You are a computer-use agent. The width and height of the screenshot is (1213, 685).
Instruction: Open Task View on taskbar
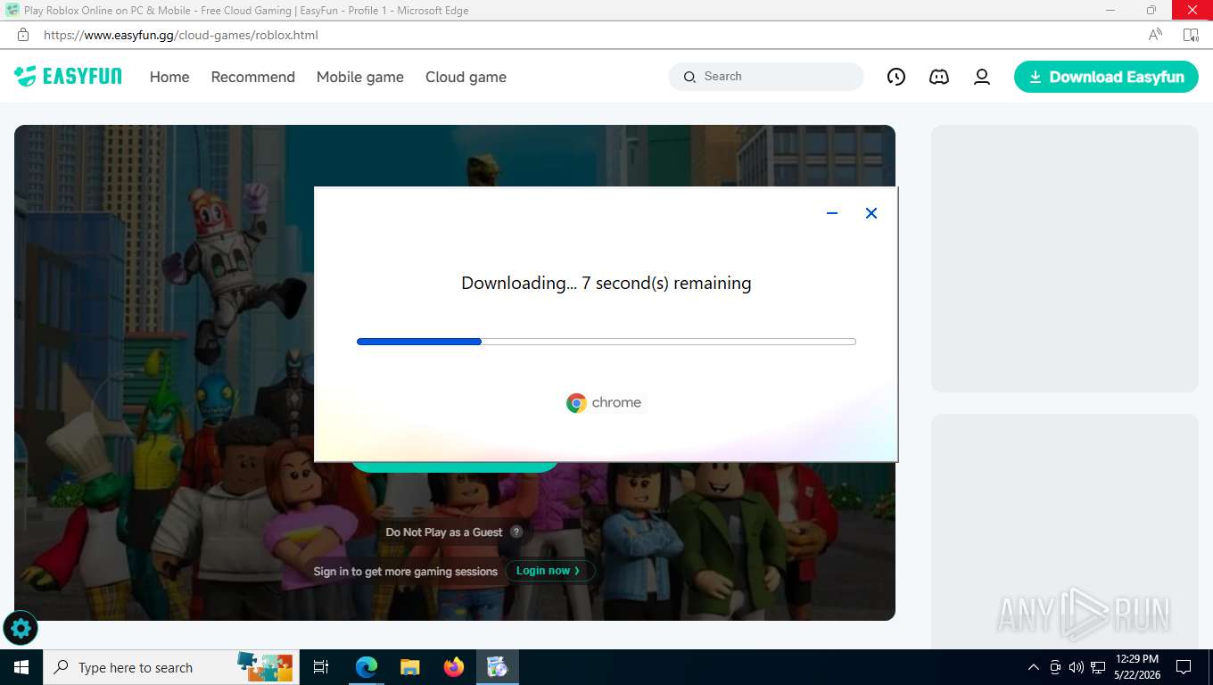[x=321, y=667]
